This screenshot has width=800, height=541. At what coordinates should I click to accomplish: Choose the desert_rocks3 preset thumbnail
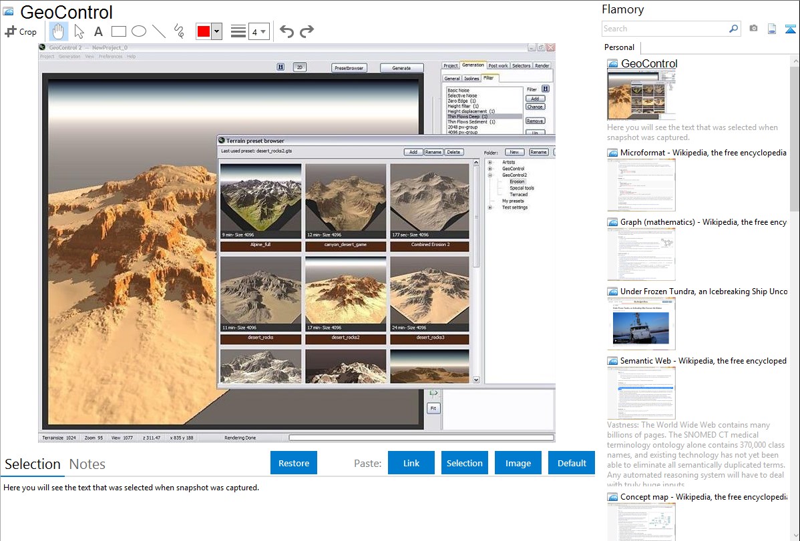pyautogui.click(x=429, y=294)
